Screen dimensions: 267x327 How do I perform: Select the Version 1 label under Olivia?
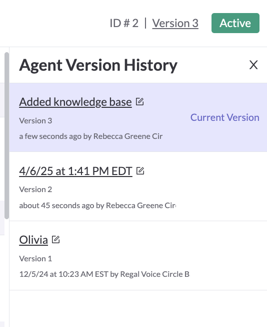[x=35, y=259]
